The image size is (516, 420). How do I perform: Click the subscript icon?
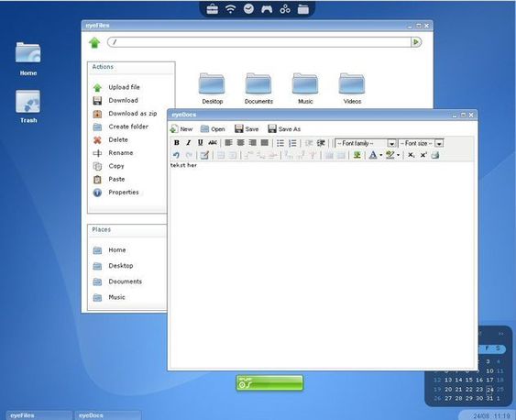(x=412, y=155)
